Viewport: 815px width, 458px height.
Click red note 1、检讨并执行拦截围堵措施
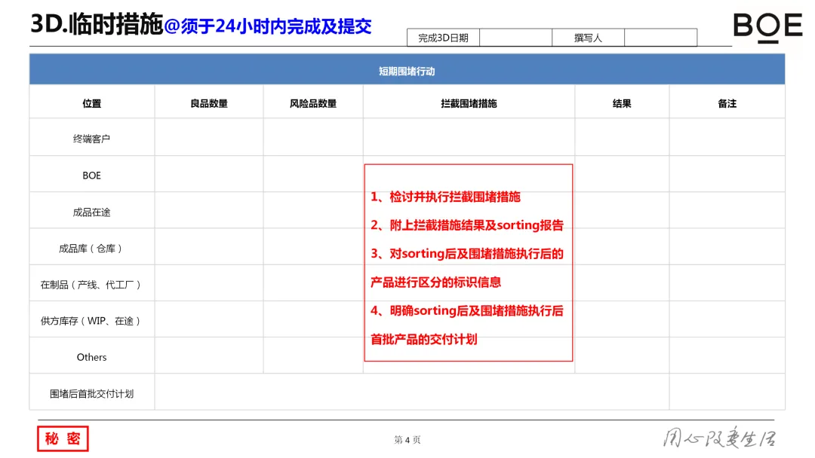click(445, 197)
